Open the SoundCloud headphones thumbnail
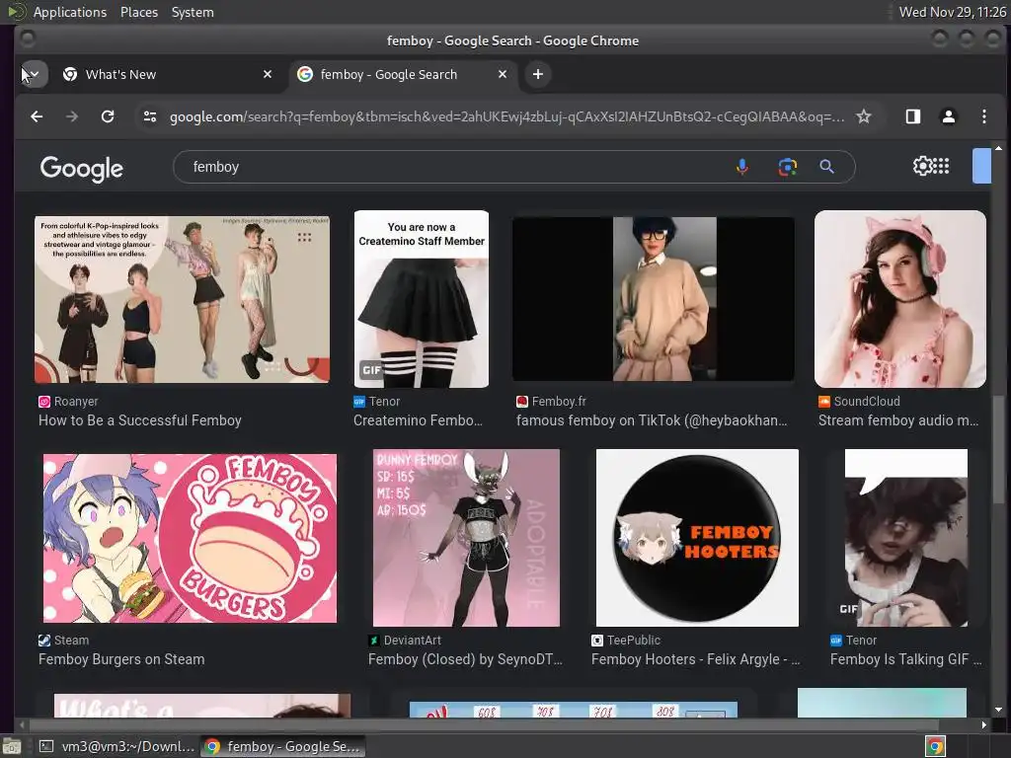This screenshot has height=758, width=1011. point(900,299)
